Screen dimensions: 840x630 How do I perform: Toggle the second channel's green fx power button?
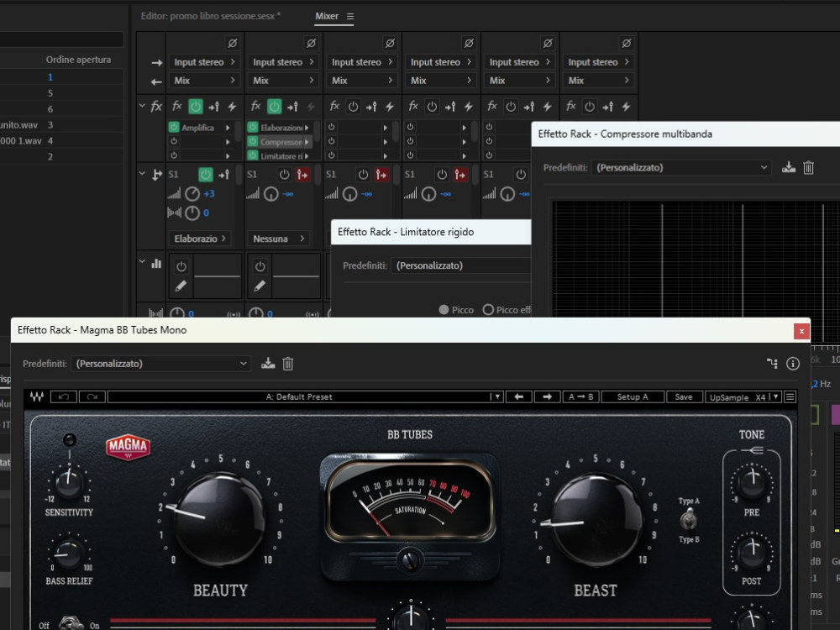point(275,107)
